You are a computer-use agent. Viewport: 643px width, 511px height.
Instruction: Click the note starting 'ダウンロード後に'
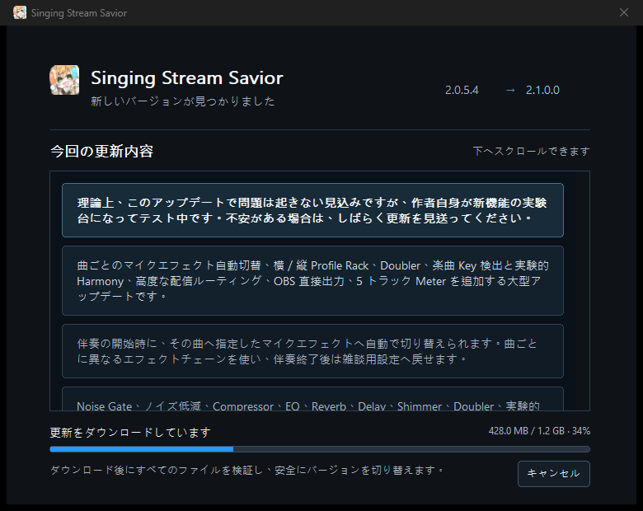(246, 470)
